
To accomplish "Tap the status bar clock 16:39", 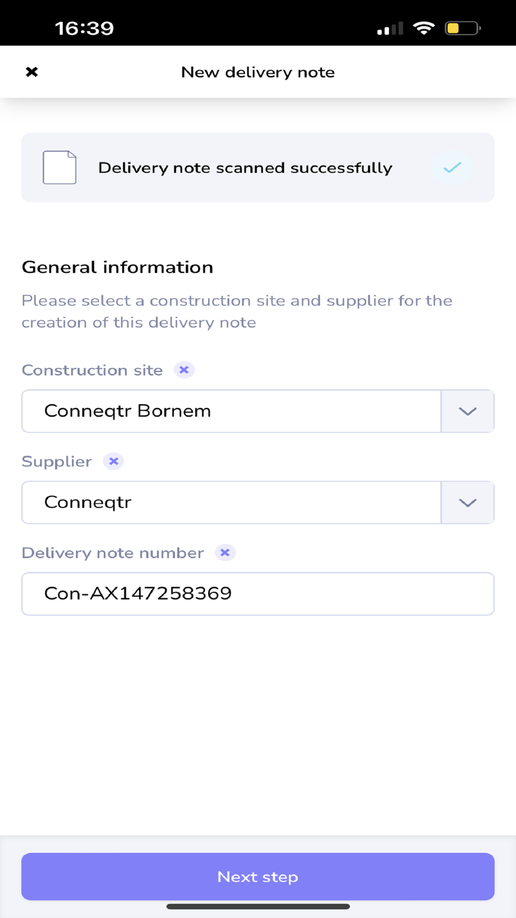I will click(84, 28).
